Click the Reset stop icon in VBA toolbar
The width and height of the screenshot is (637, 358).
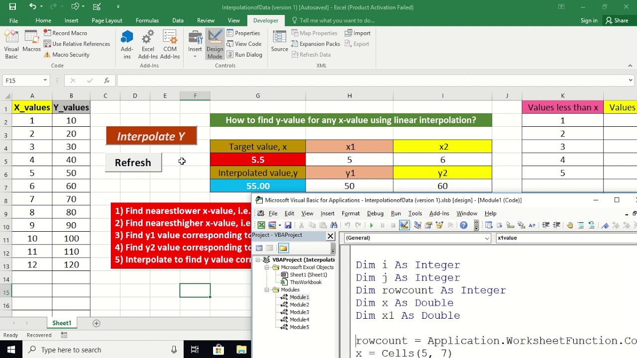coord(393,225)
